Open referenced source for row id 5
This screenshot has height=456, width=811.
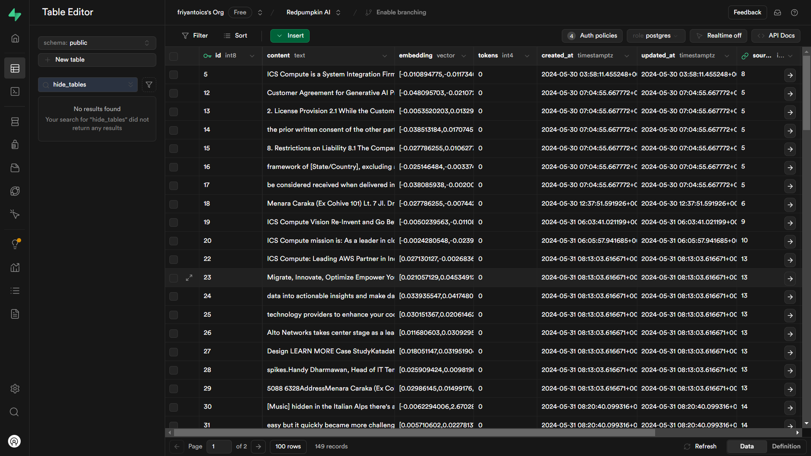790,75
